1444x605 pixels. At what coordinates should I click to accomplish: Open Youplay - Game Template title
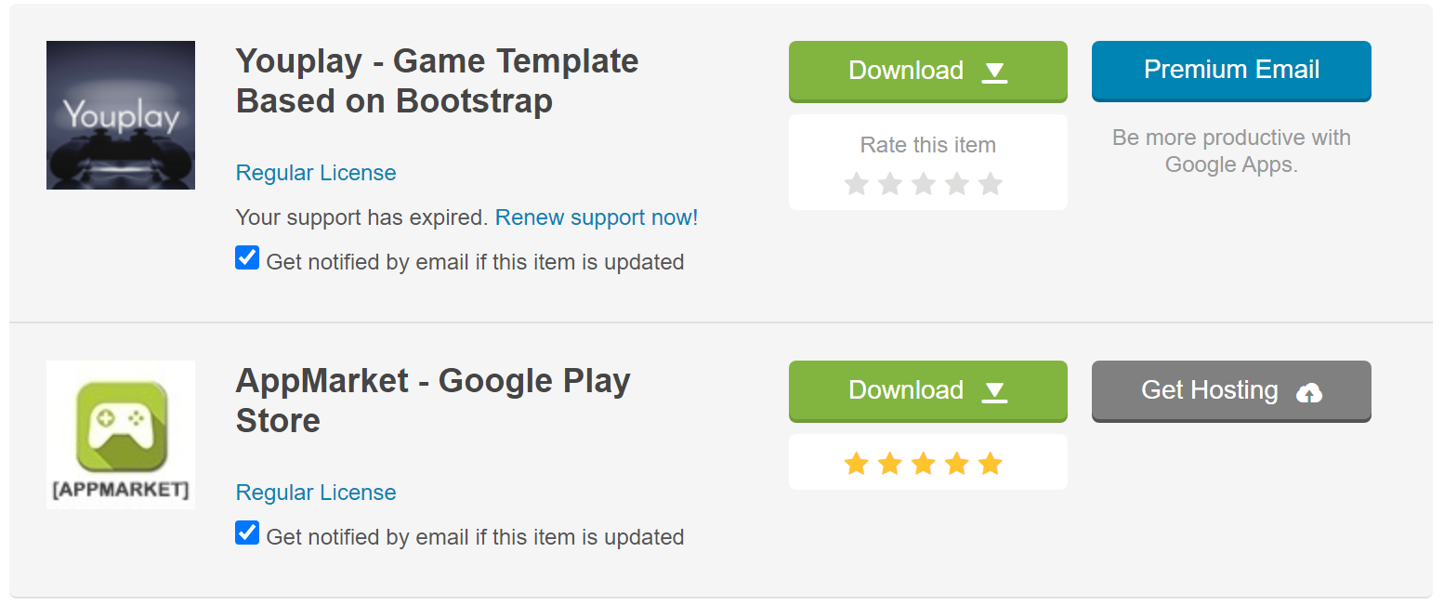[x=437, y=81]
